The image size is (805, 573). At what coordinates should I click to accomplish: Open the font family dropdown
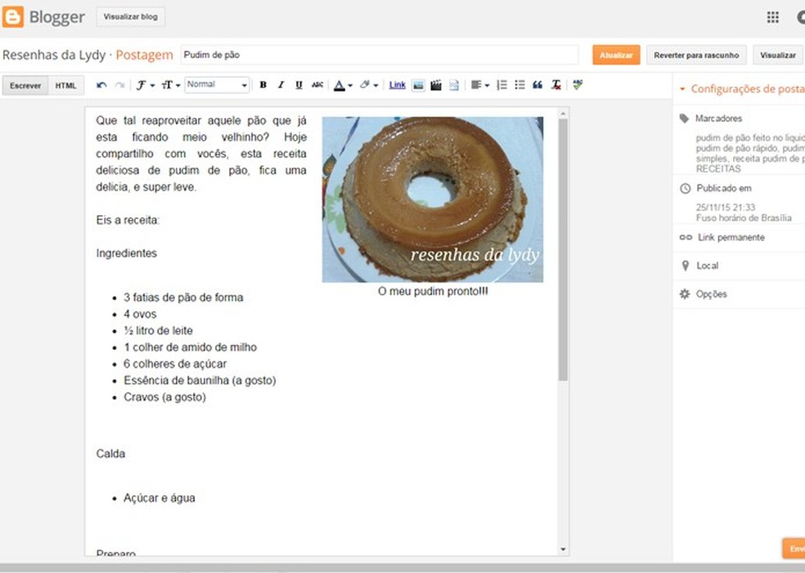coord(146,85)
